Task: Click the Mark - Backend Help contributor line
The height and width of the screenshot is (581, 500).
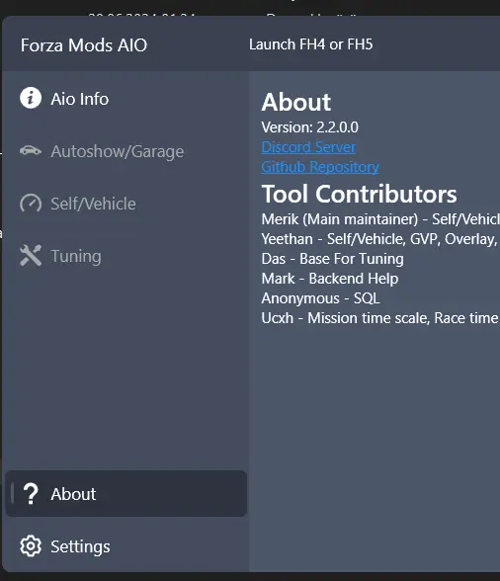Action: tap(330, 279)
